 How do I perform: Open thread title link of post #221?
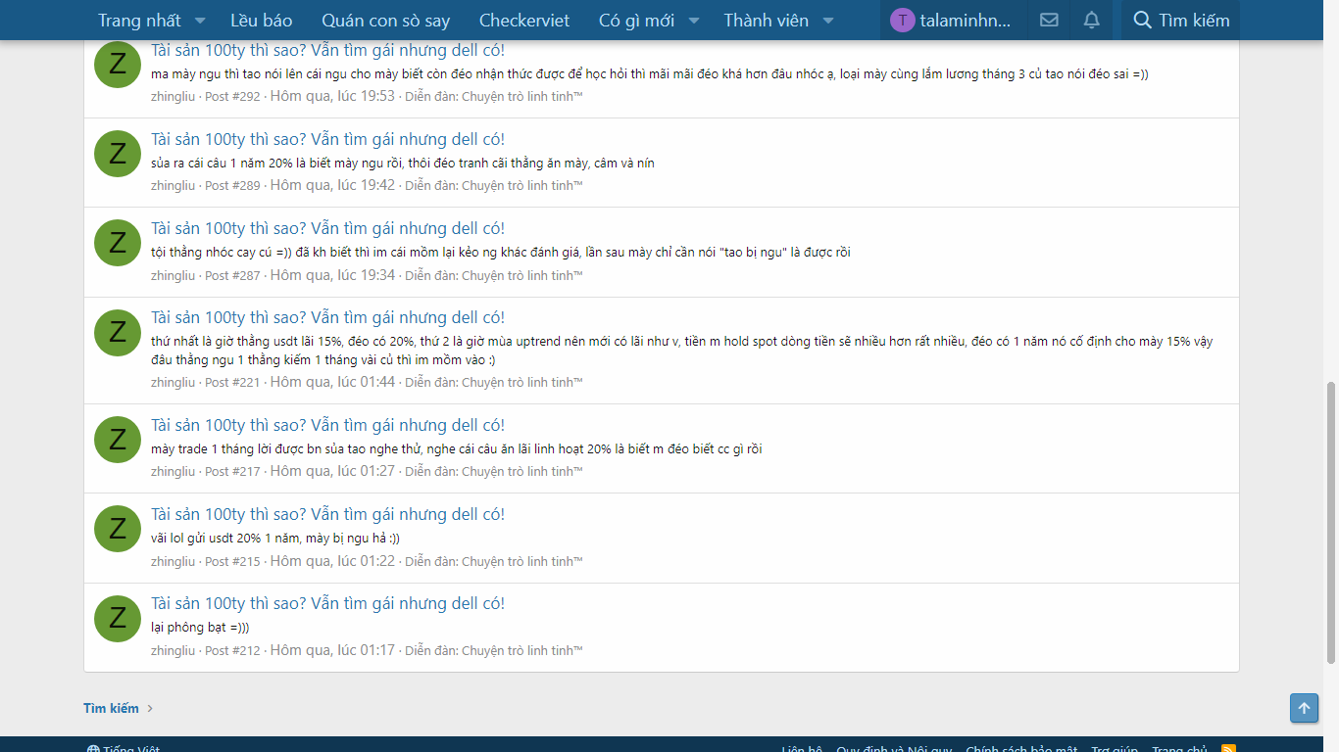tap(327, 317)
